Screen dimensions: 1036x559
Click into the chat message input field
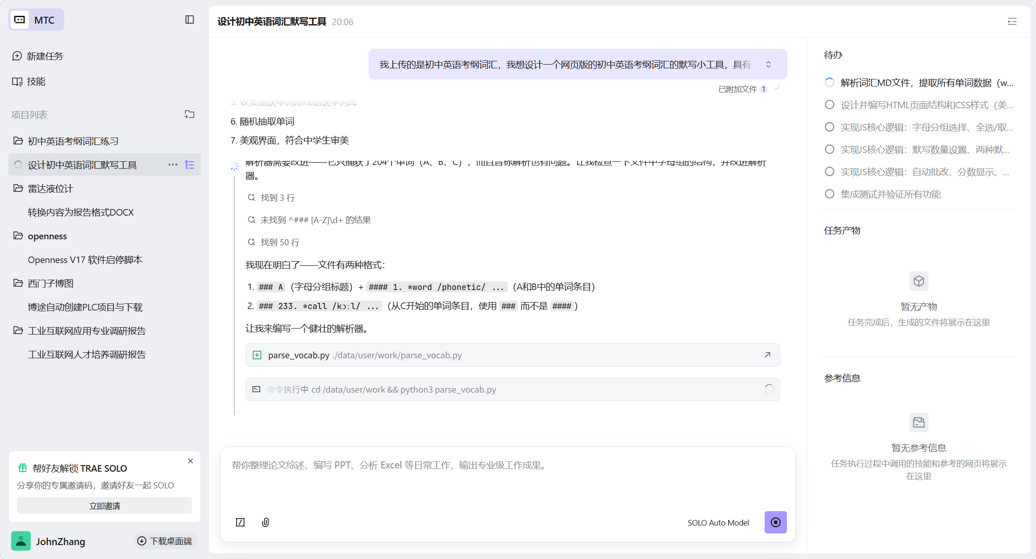click(507, 479)
